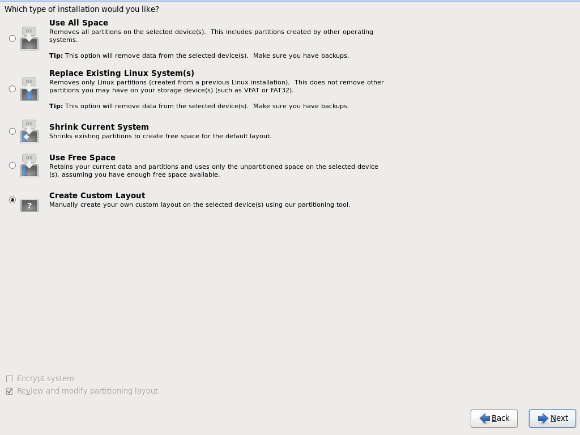Select the Use Free Space radio button

[12, 165]
